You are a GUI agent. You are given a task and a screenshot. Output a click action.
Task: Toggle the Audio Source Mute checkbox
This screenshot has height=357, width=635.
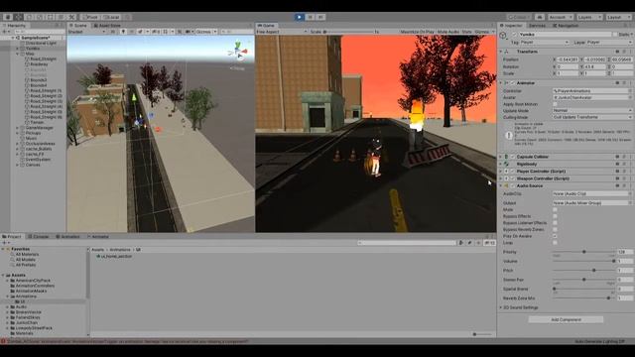click(556, 209)
